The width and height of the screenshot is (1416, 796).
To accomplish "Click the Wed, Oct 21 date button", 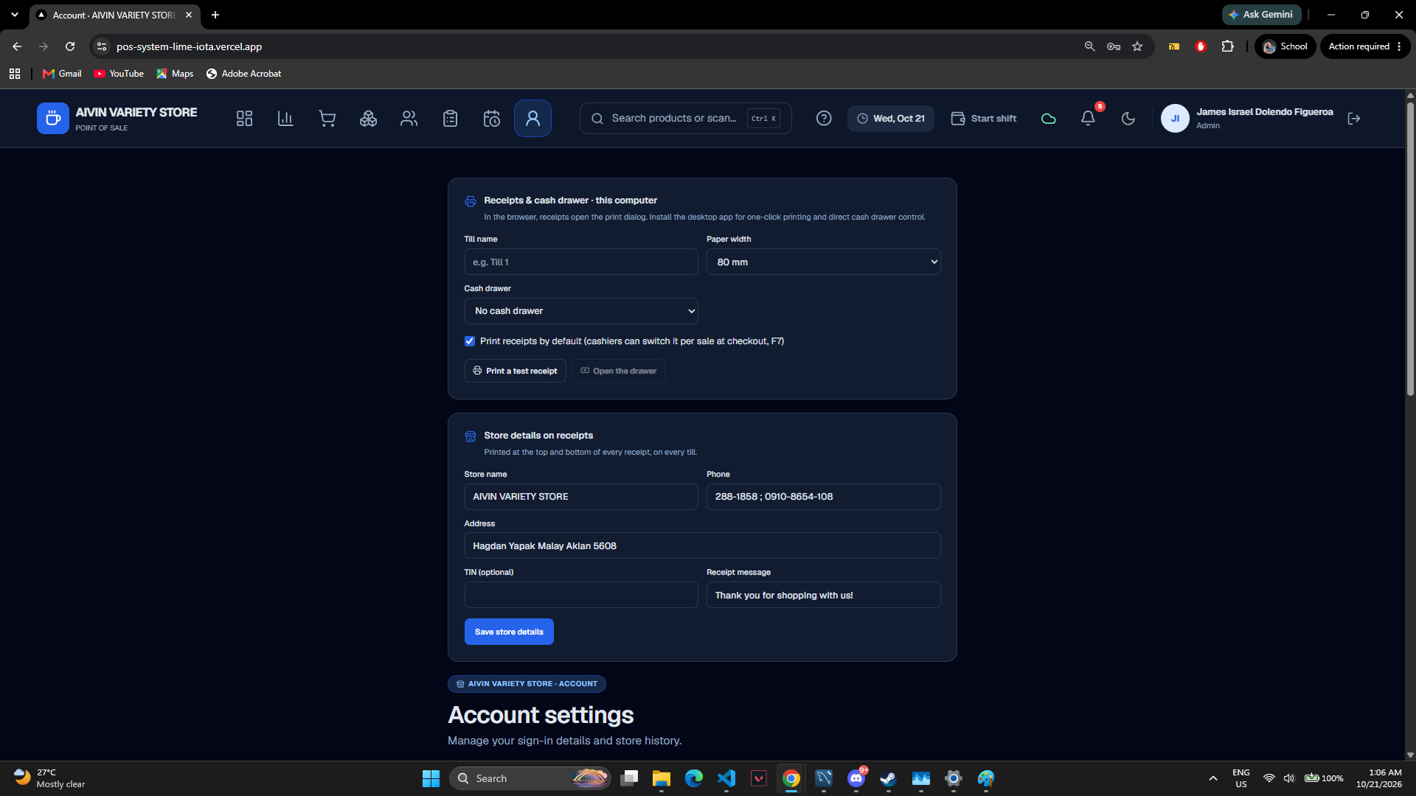I will pyautogui.click(x=891, y=119).
